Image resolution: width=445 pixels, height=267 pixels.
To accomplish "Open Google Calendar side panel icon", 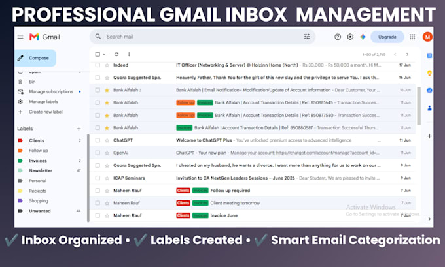I will pos(429,55).
